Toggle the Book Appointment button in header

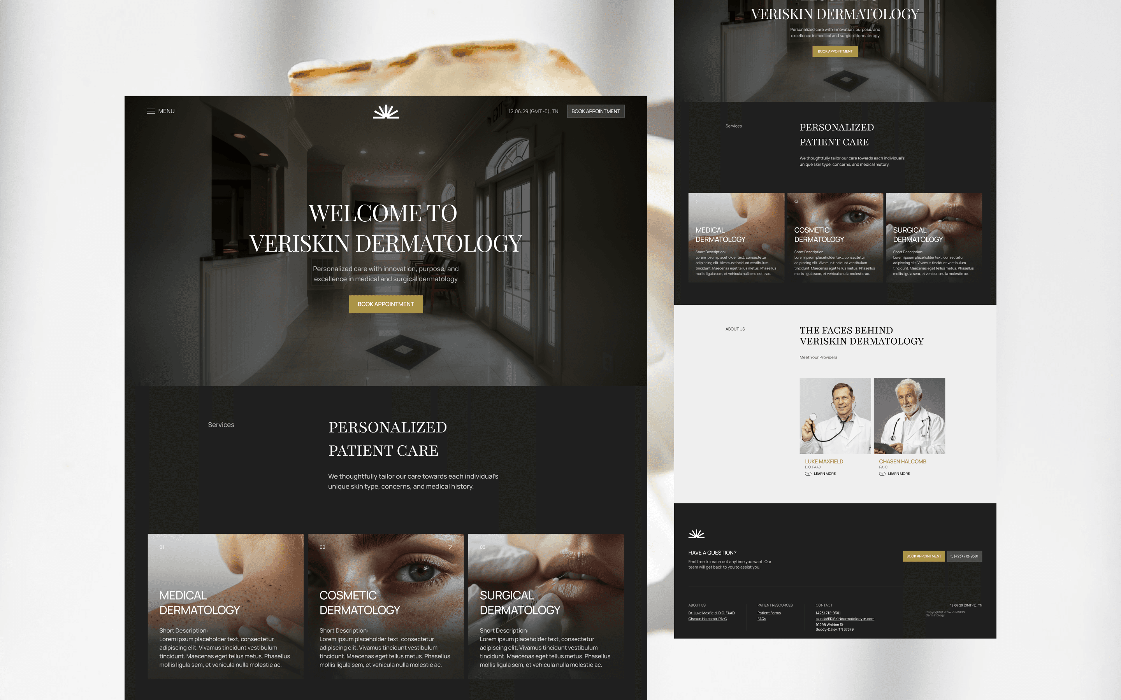pyautogui.click(x=596, y=110)
